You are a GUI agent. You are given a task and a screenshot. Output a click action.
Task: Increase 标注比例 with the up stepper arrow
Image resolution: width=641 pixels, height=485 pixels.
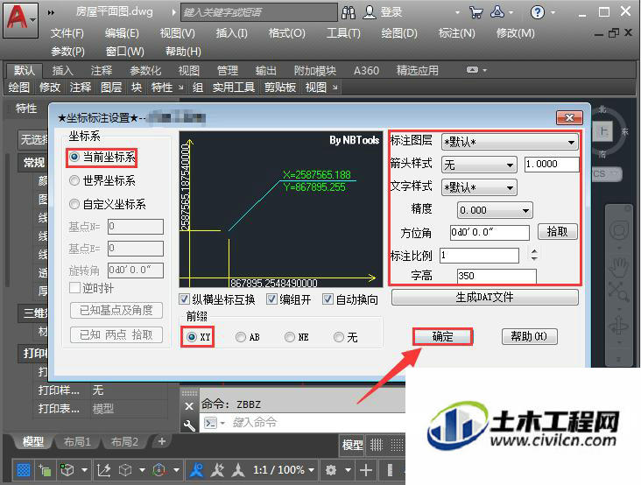534,251
